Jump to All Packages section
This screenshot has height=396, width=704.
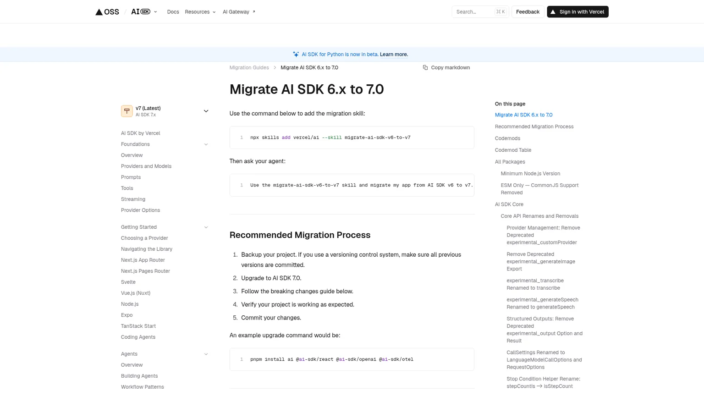[510, 162]
